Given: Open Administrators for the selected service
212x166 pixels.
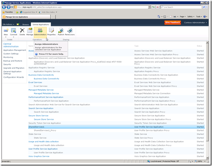Looking at the screenshot, I should (40, 32).
